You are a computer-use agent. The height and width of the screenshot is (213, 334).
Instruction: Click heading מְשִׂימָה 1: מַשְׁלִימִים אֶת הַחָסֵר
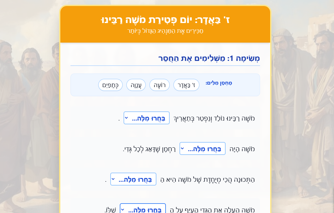(x=209, y=58)
